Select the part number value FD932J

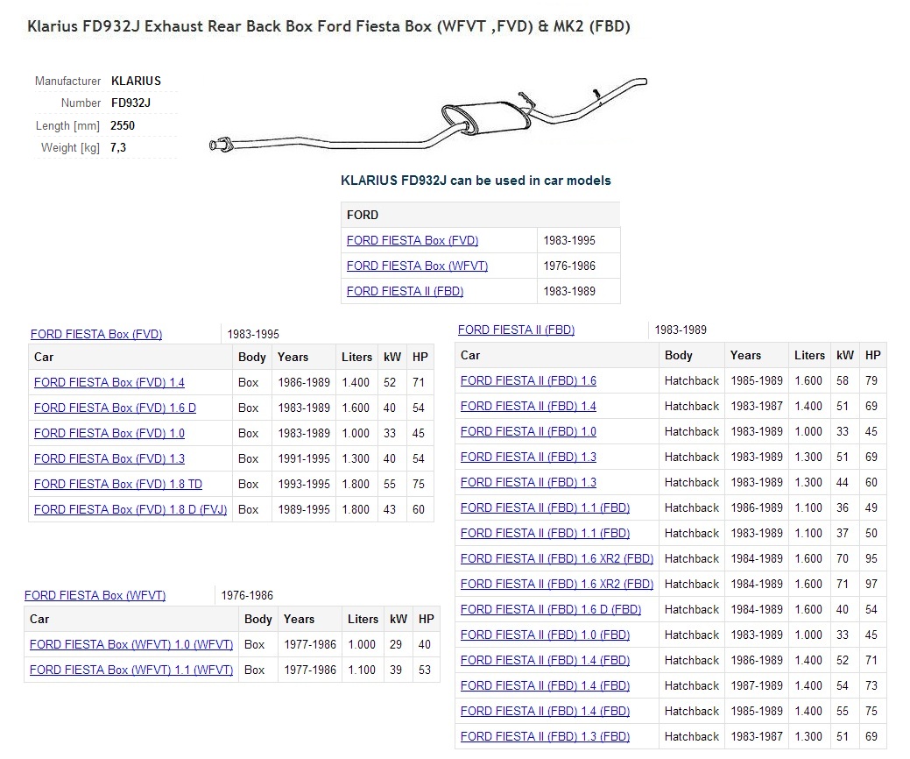[x=131, y=103]
